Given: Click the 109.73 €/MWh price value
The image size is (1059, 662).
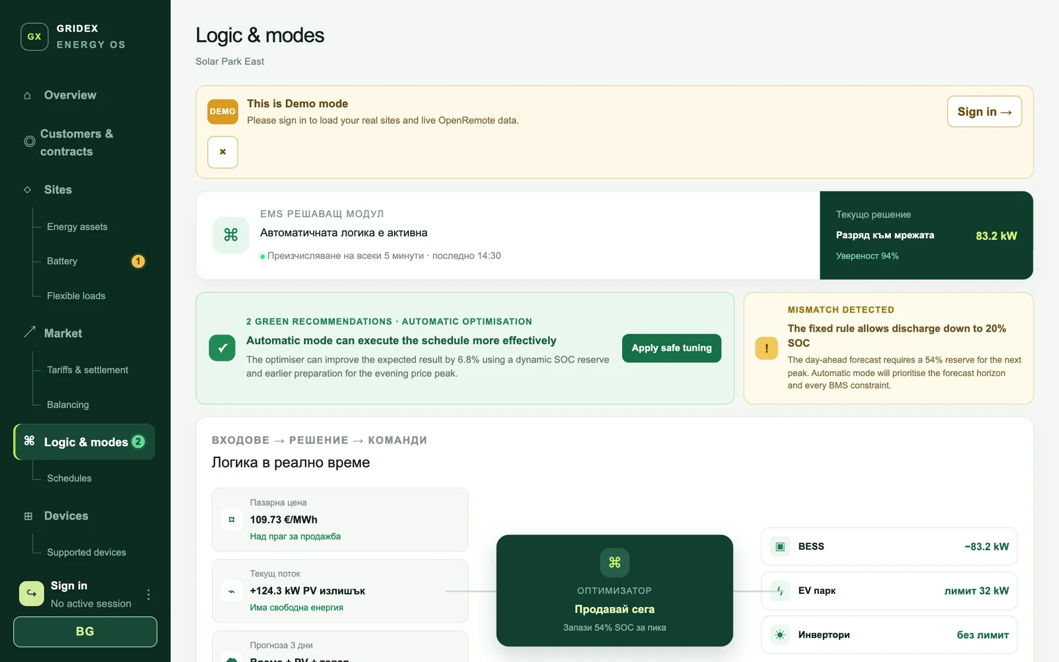Looking at the screenshot, I should click(x=283, y=520).
